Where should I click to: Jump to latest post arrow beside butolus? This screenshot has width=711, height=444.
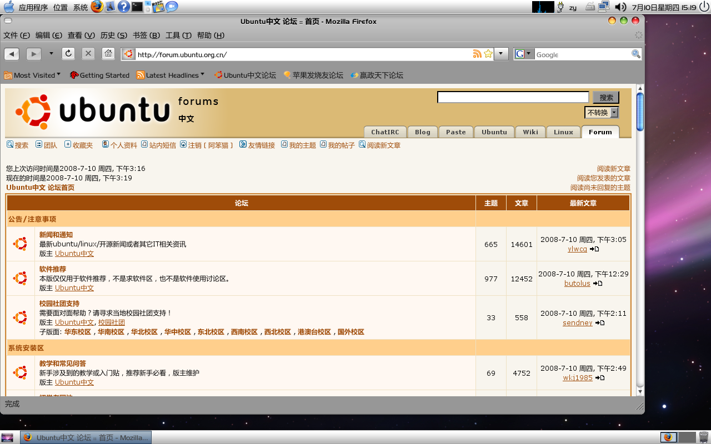coord(598,284)
